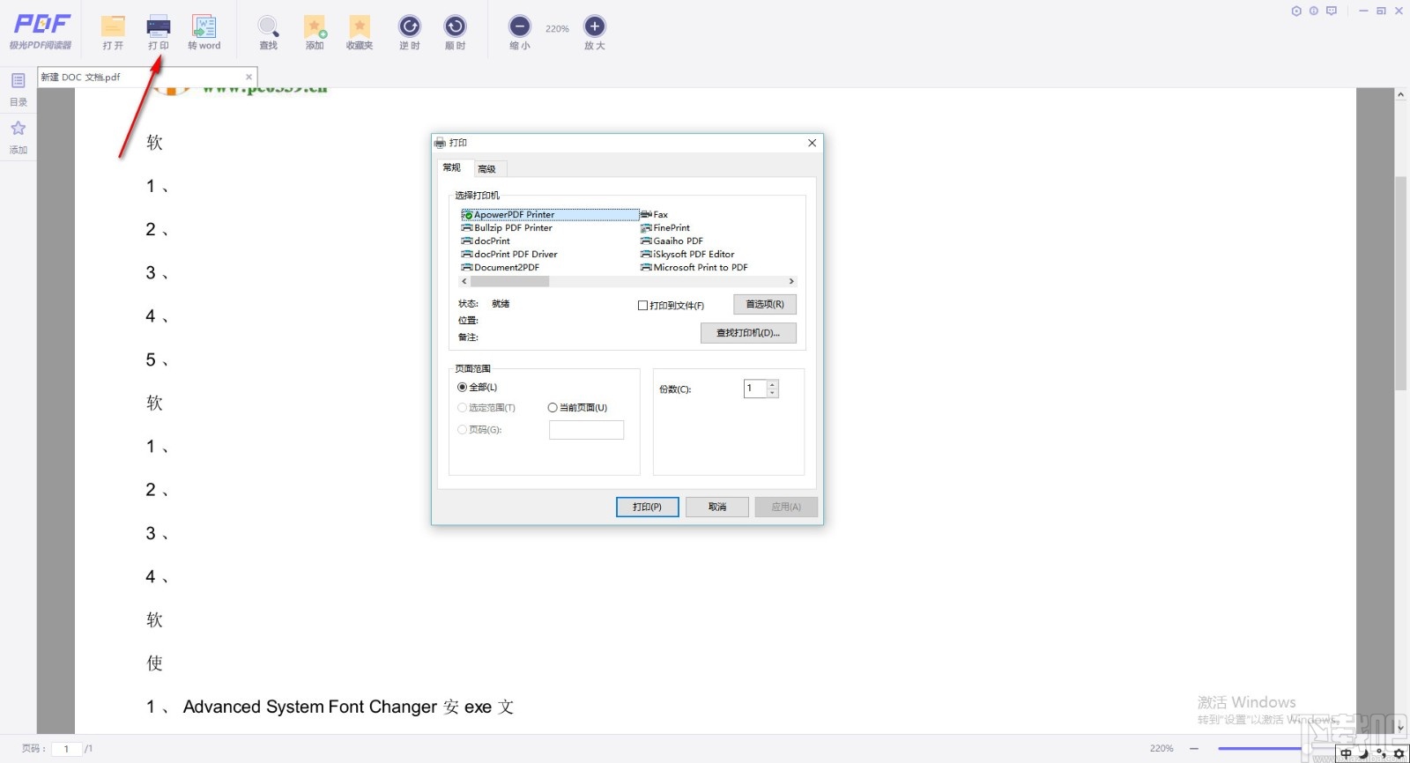Click the zoom minus button in status bar

1194,748
